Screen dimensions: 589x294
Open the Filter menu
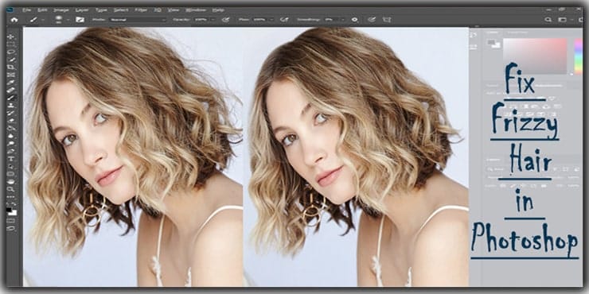click(141, 10)
